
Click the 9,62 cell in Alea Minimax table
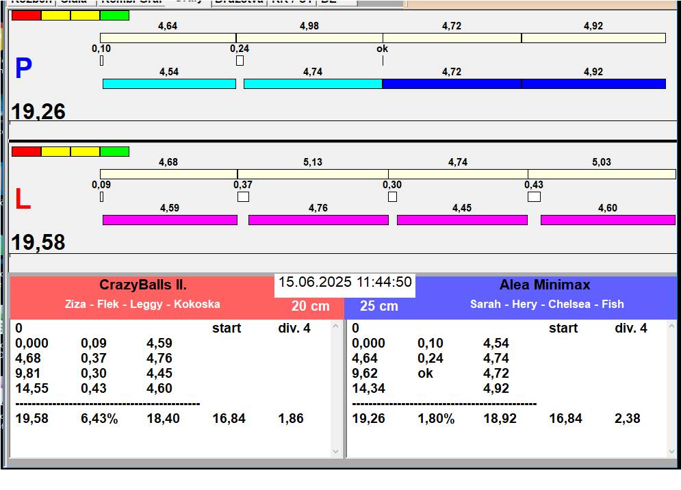coord(364,373)
